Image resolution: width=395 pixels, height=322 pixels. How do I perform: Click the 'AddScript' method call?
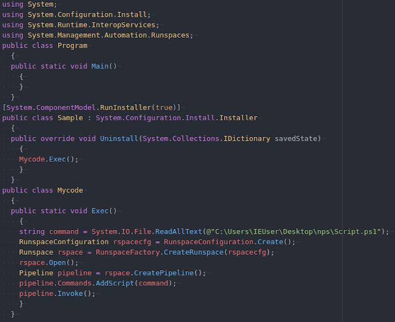[115, 283]
